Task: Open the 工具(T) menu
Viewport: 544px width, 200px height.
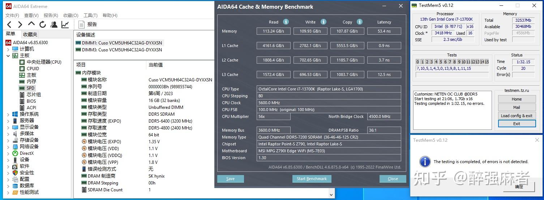Action: [90, 16]
